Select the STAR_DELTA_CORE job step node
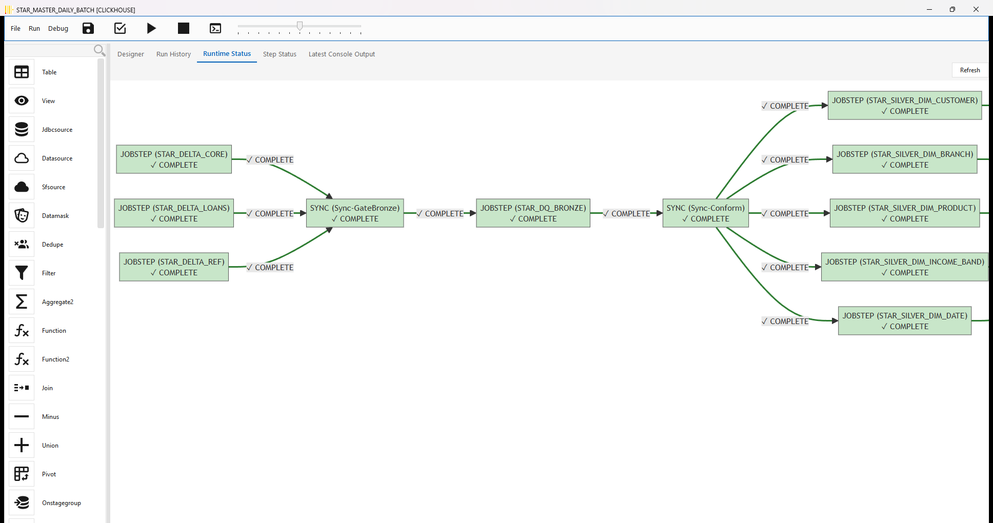993x523 pixels. click(174, 159)
